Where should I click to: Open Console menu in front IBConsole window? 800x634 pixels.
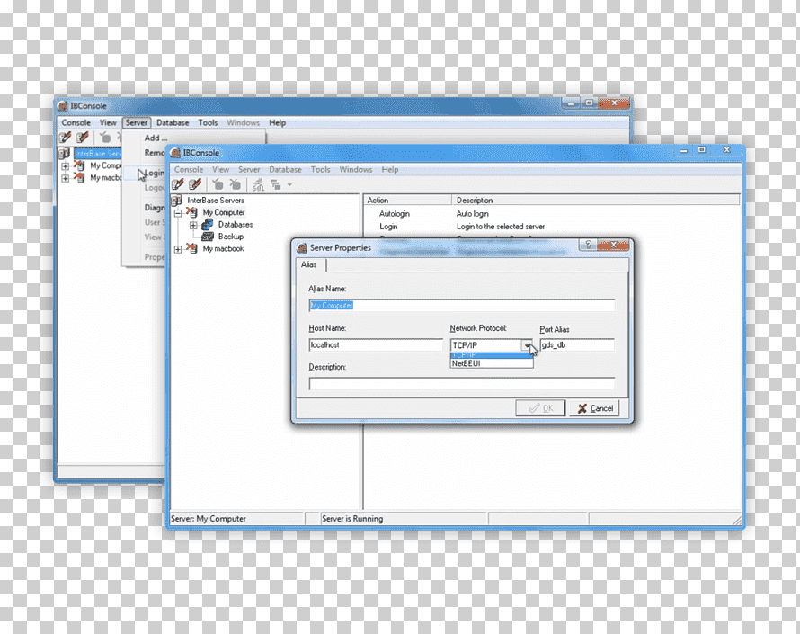[x=189, y=169]
